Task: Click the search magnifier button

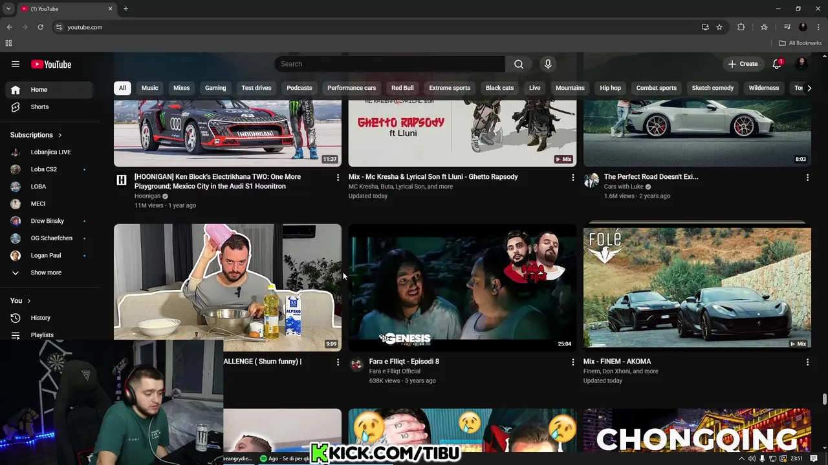Action: [518, 64]
